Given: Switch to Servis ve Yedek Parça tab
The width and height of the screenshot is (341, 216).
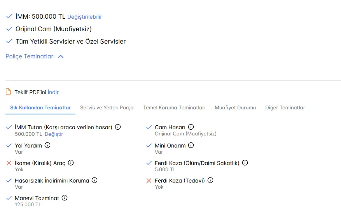Looking at the screenshot, I should 107,107.
